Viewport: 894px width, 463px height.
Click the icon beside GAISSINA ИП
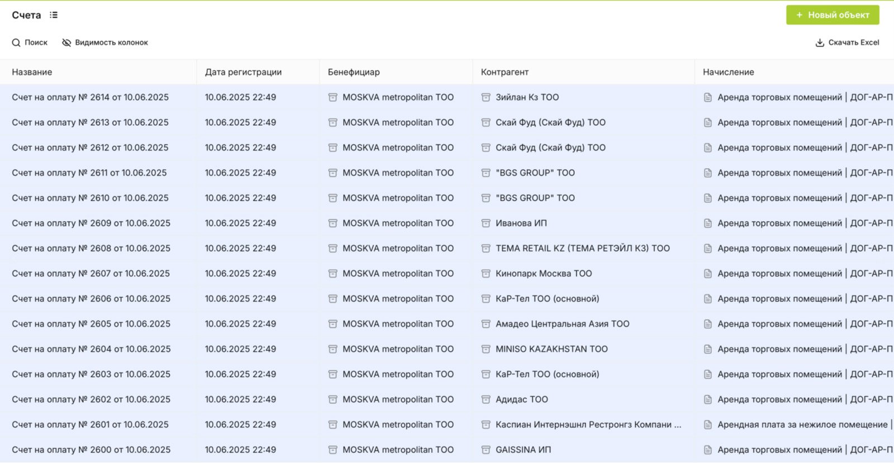coord(486,450)
